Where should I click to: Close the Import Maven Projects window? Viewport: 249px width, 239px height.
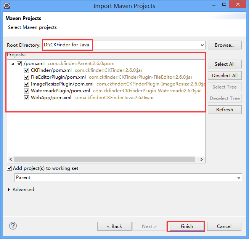tap(238, 4)
